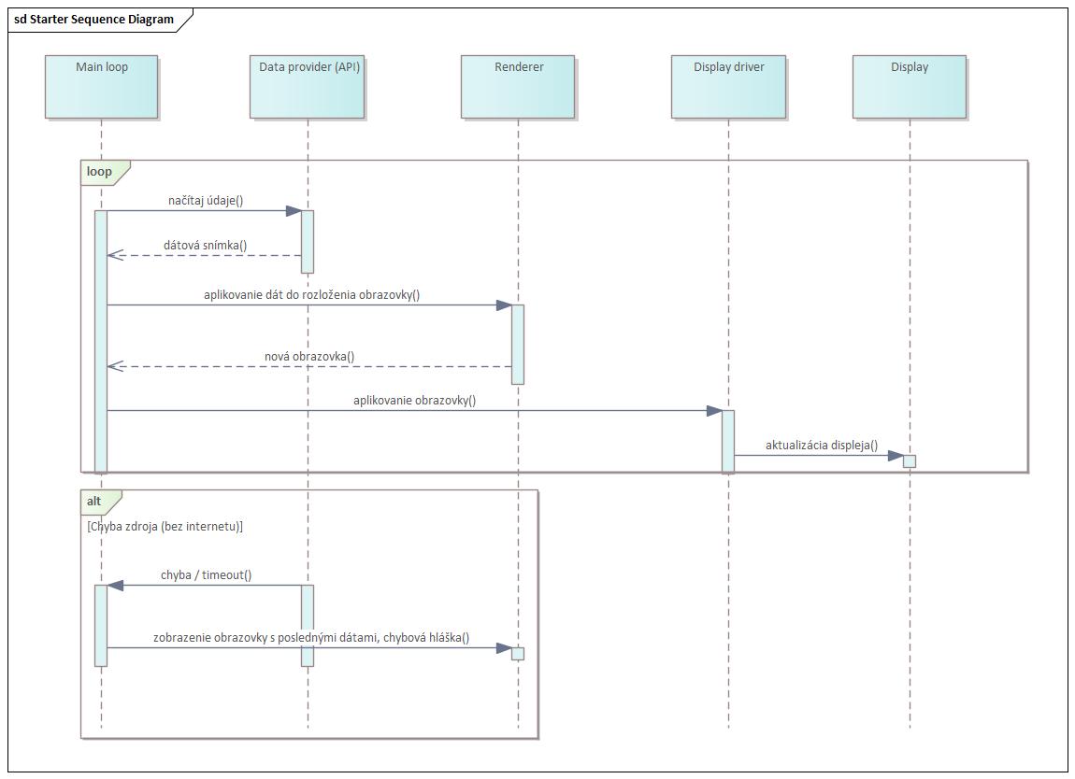The height and width of the screenshot is (779, 1075).
Task: Select the Main loop lifeline box
Action: click(x=101, y=87)
